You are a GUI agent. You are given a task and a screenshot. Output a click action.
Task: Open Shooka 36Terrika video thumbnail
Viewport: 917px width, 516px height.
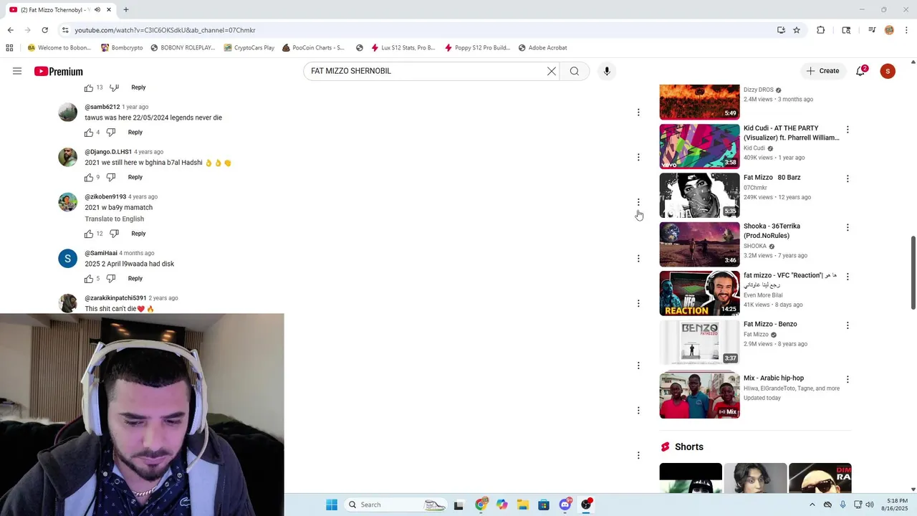coord(699,244)
